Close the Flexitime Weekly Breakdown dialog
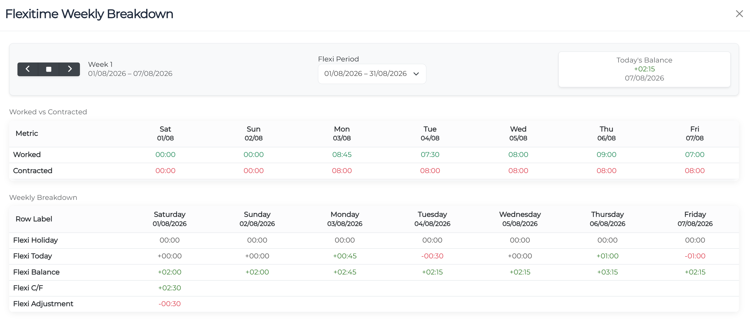 [x=739, y=14]
